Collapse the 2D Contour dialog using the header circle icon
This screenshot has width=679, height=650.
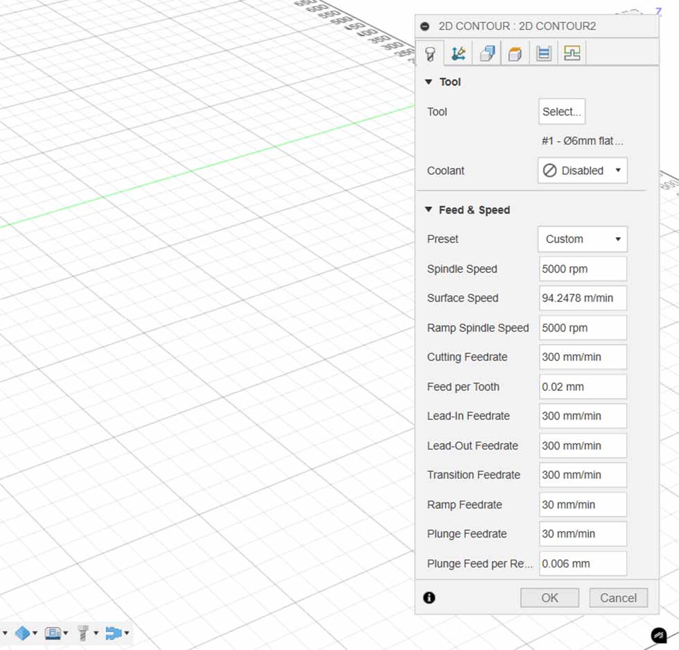pyautogui.click(x=425, y=26)
